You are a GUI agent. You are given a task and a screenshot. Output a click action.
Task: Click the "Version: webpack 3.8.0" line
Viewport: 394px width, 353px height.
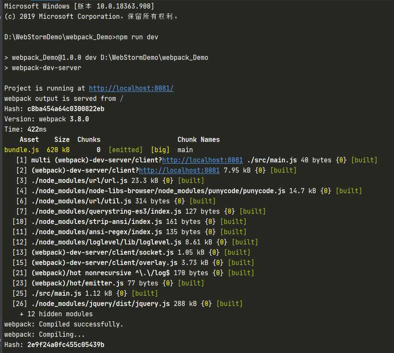click(x=47, y=119)
